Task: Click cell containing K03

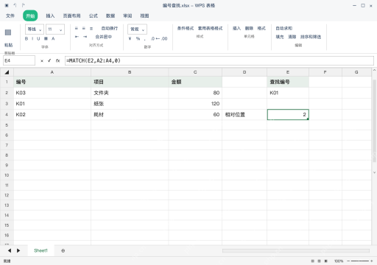Action: pos(52,93)
